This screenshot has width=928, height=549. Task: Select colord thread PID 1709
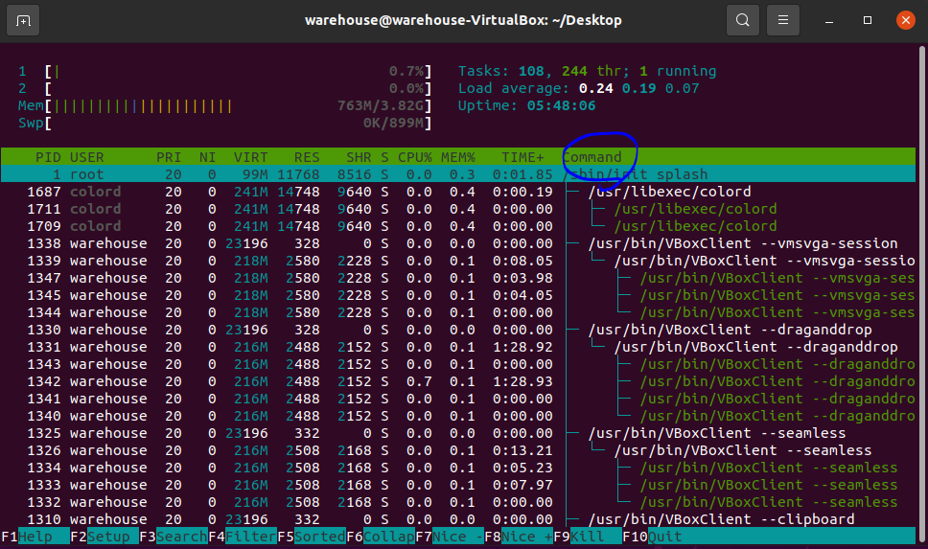click(458, 226)
